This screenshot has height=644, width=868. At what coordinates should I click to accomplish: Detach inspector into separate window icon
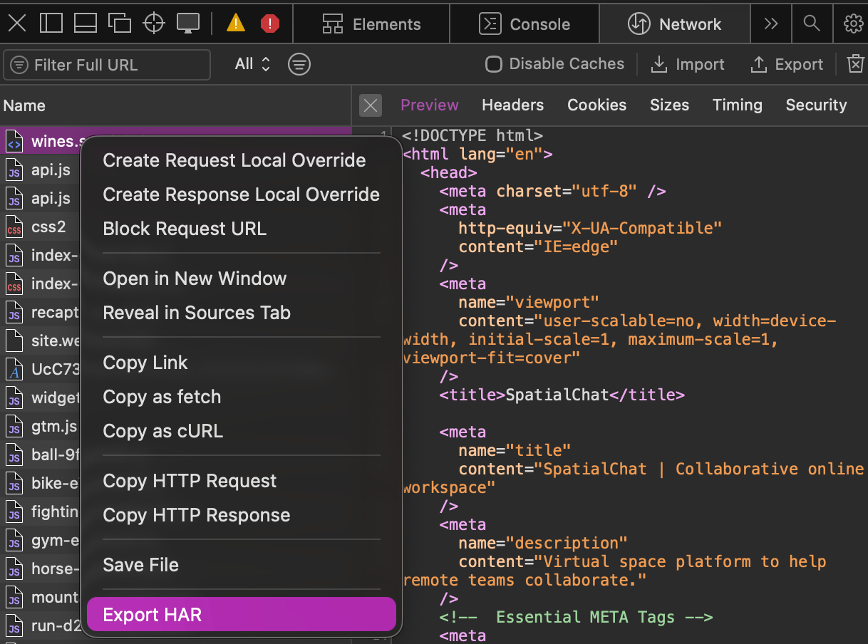[x=120, y=24]
